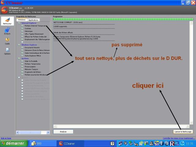This screenshot has height=147, width=196.
Task: Toggle the Système group checkbox
Action: click(19, 58)
